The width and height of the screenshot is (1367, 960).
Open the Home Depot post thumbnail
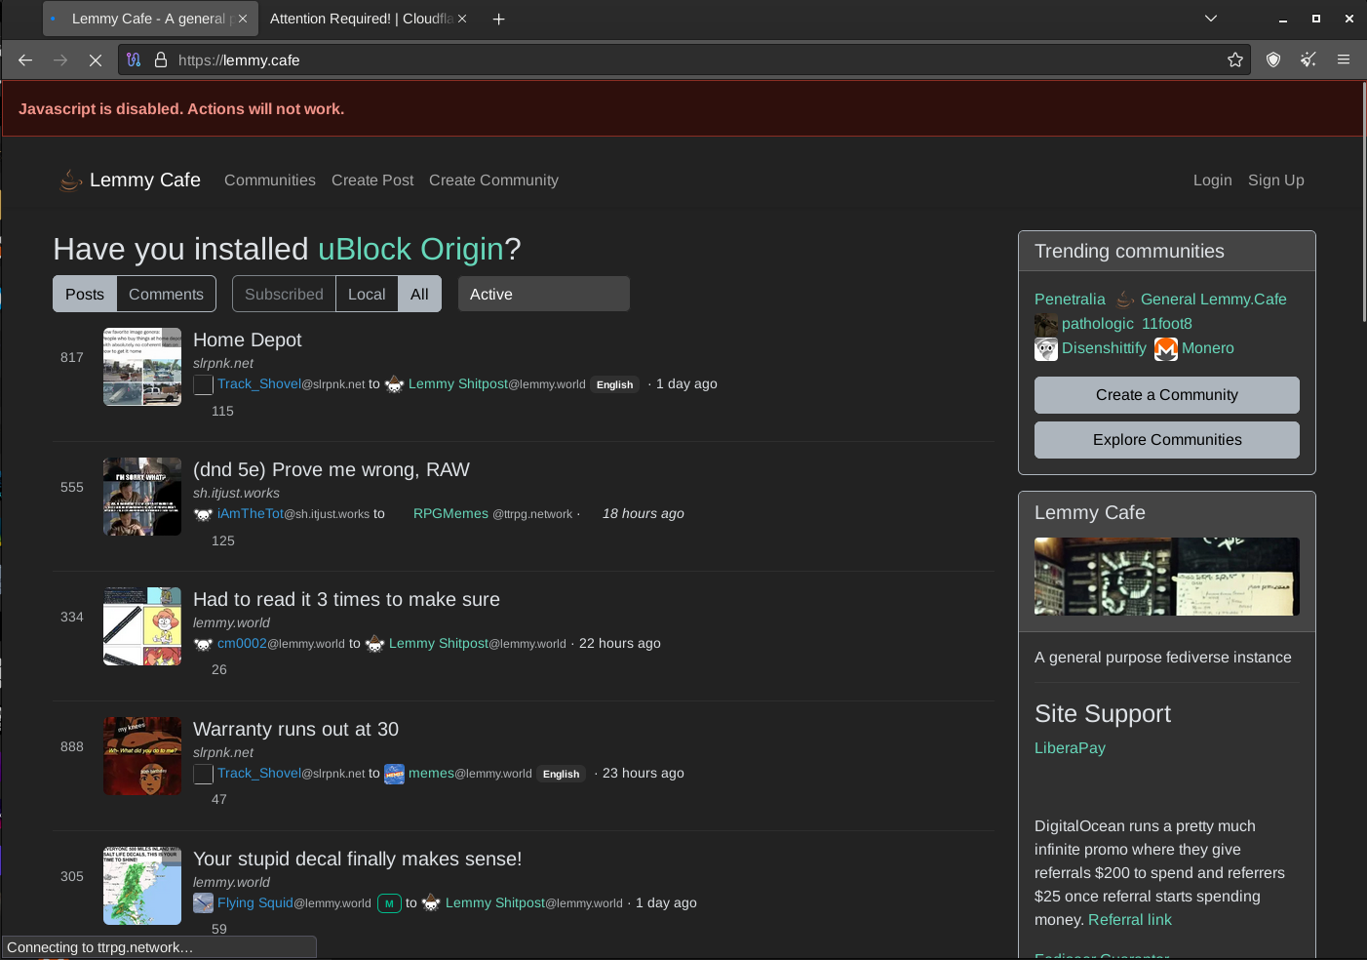(142, 367)
